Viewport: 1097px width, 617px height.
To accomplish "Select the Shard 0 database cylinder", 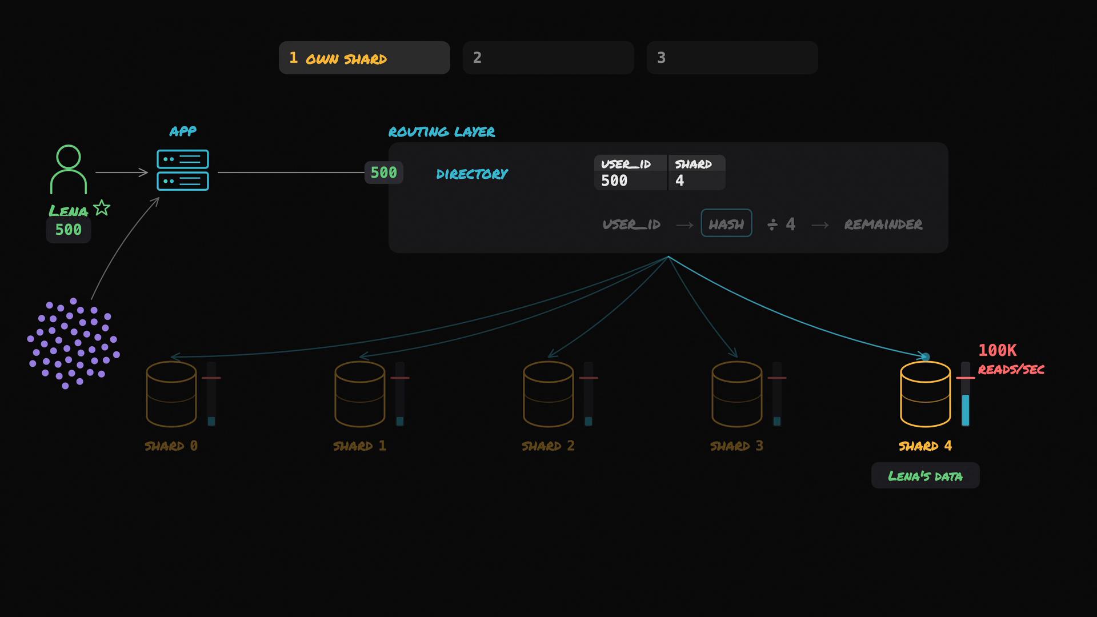I will (171, 394).
